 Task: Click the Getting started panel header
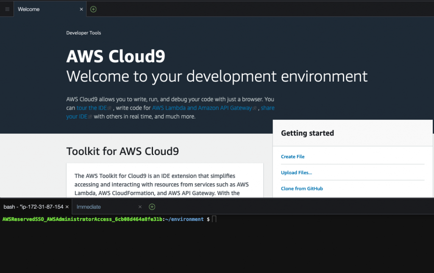point(307,133)
